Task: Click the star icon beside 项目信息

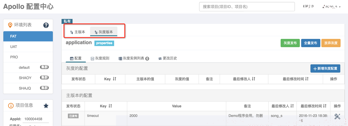Action: coord(46,106)
